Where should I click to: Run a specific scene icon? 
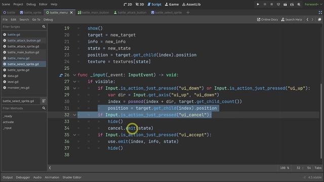pos(292,4)
